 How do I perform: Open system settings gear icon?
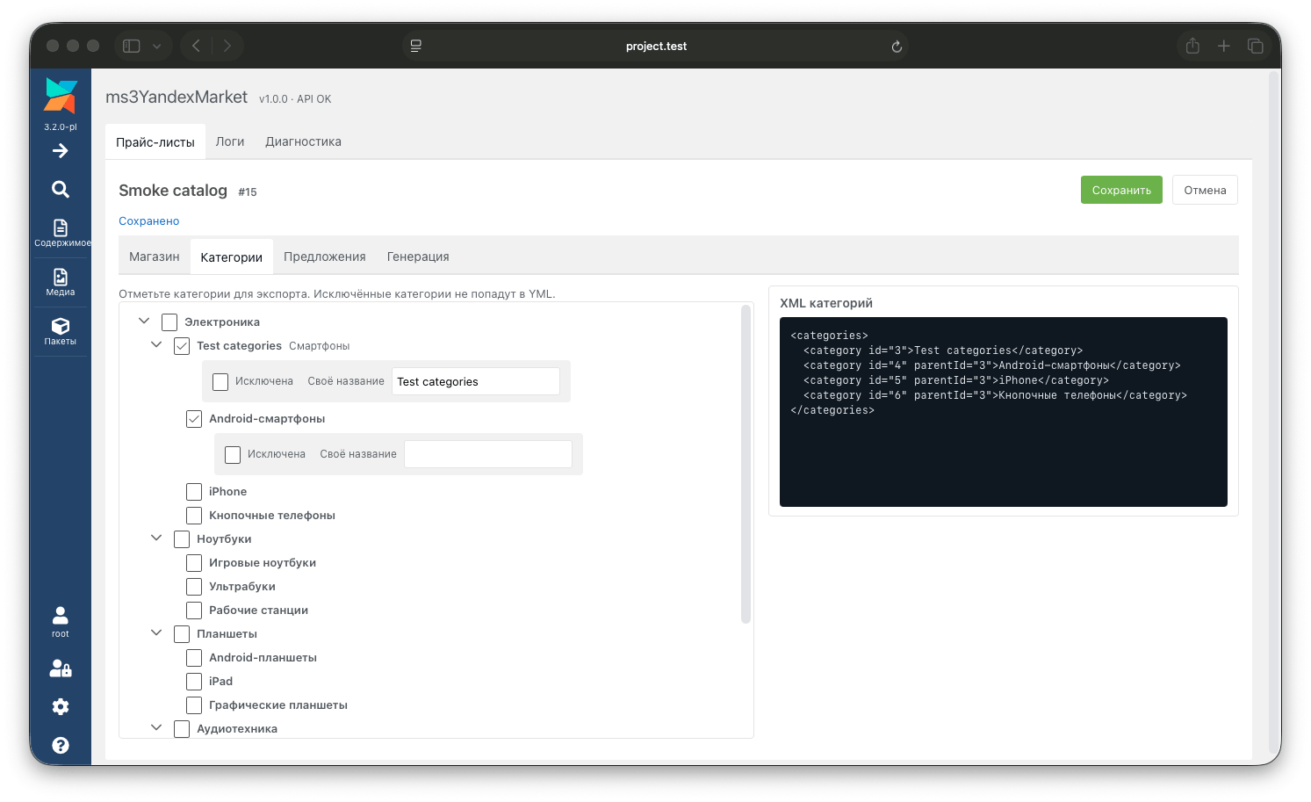[x=61, y=706]
